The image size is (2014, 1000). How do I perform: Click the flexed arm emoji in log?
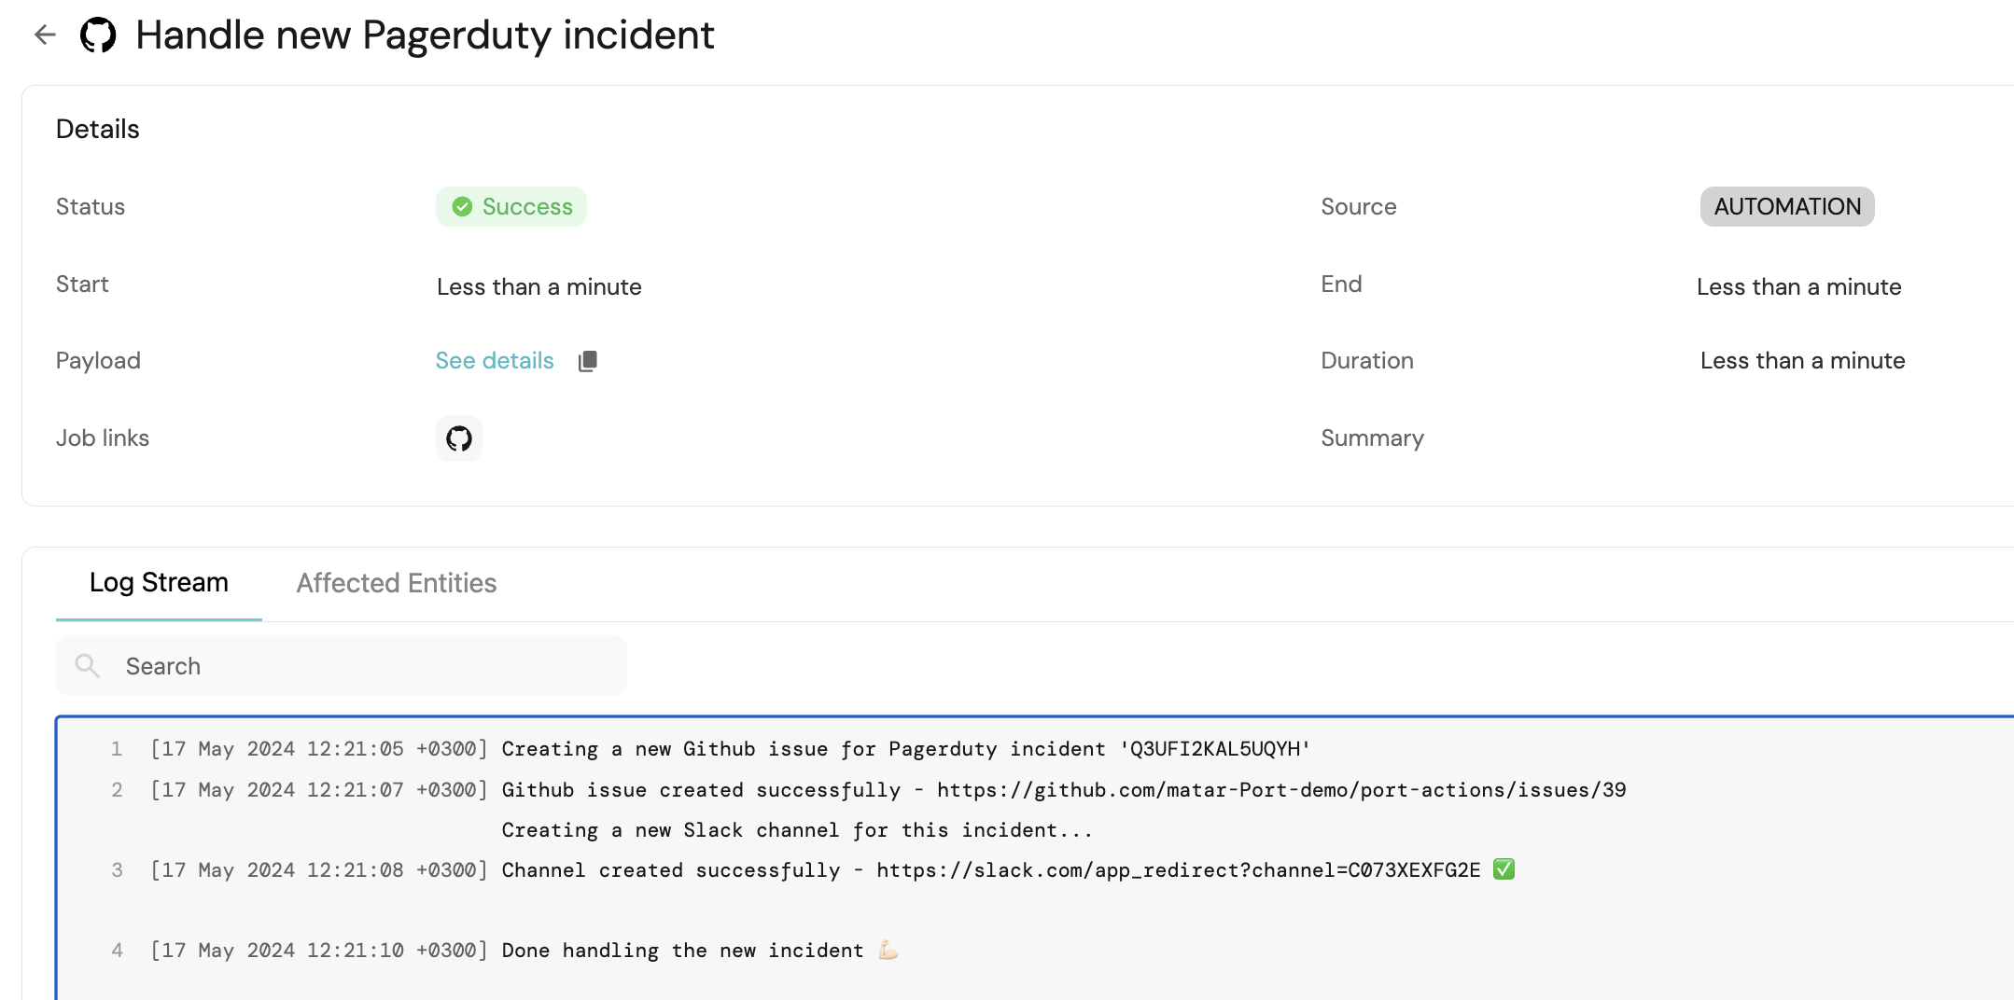tap(888, 950)
